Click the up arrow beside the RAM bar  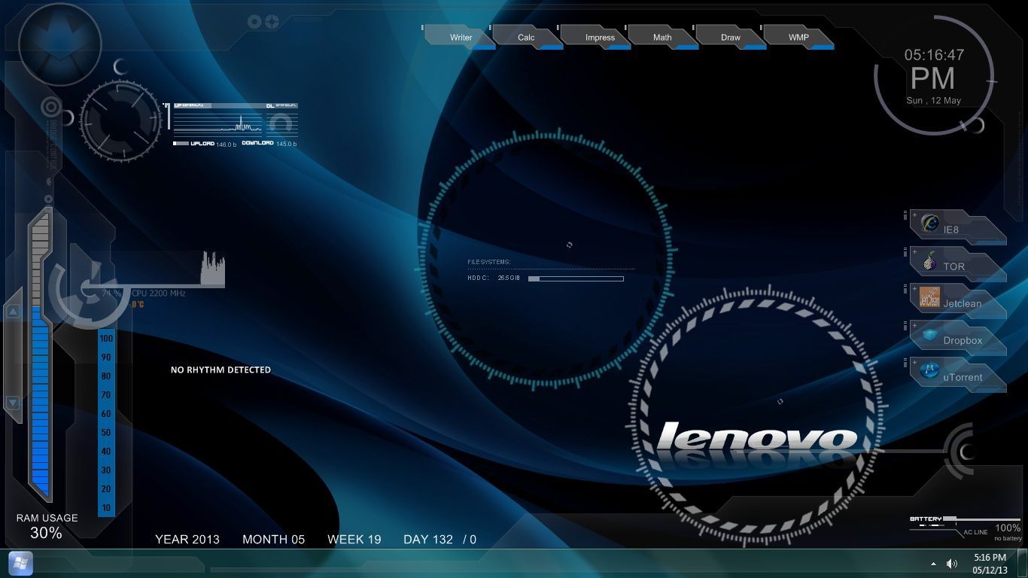click(x=13, y=311)
